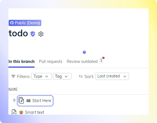
Task: Click the nerd face emoji icon
Action: (21, 112)
